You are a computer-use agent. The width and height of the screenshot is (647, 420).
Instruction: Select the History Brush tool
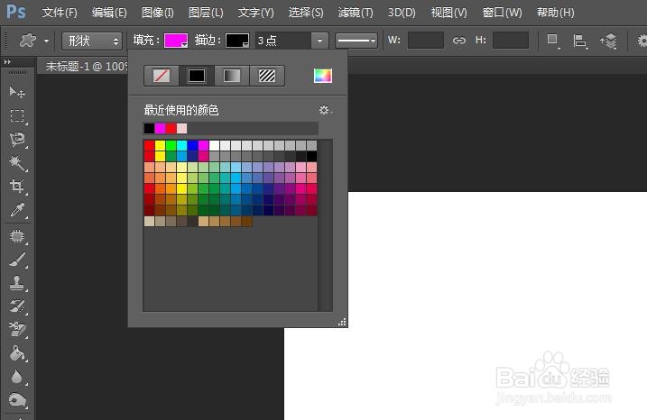coord(17,306)
